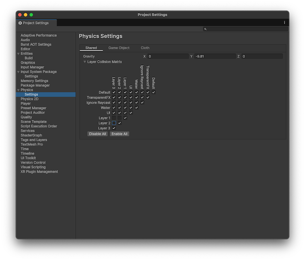This screenshot has width=305, height=260.
Task: Click the Gravity Y value field
Action: point(215,56)
